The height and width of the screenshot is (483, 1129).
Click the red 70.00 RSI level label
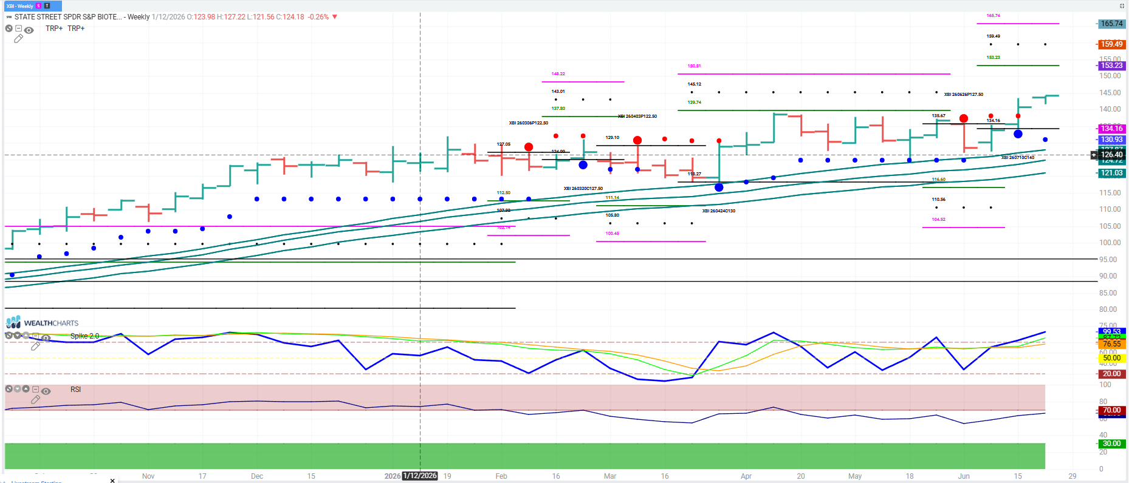pos(1112,410)
